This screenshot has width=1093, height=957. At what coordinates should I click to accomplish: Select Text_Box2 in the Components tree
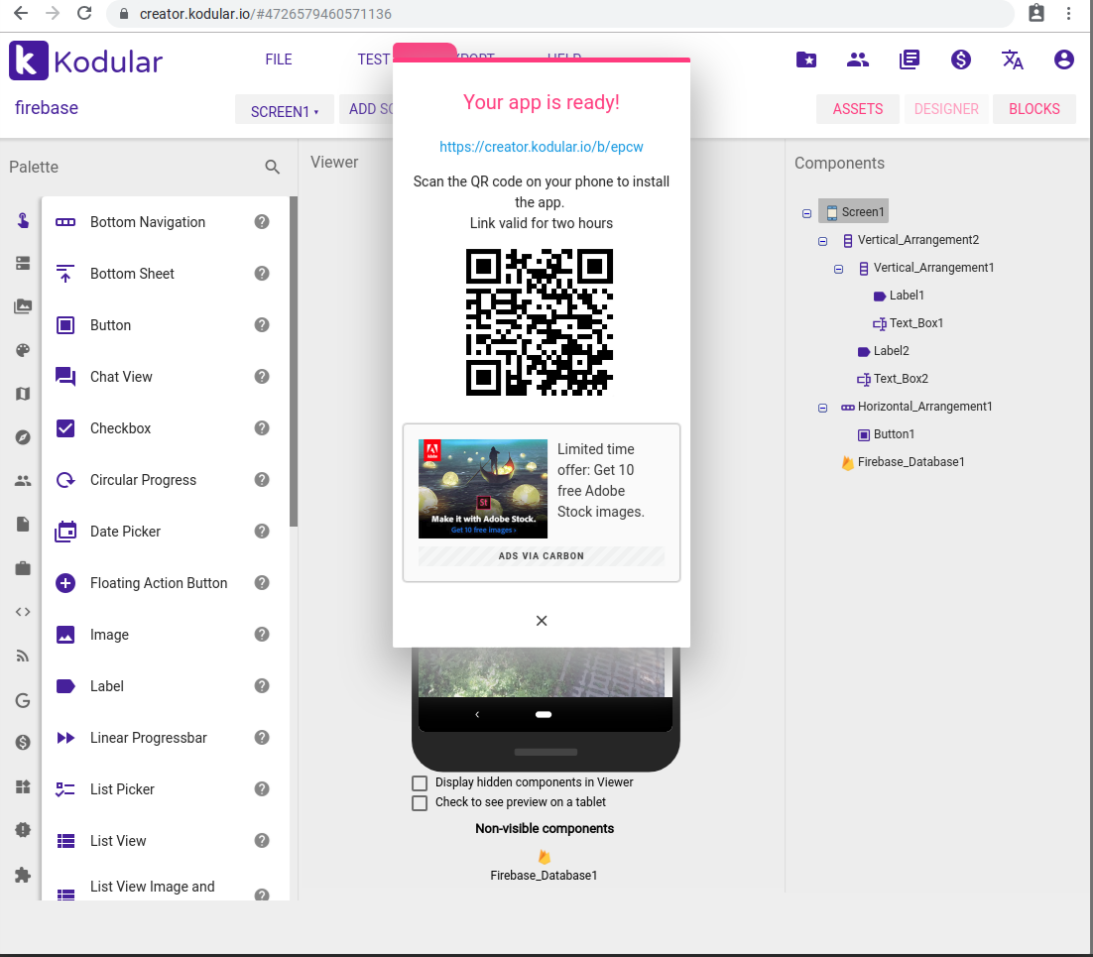coord(901,379)
